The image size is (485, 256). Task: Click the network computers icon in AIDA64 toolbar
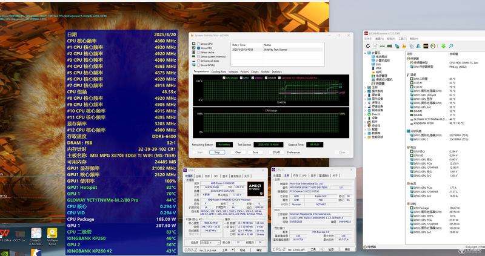[397, 46]
